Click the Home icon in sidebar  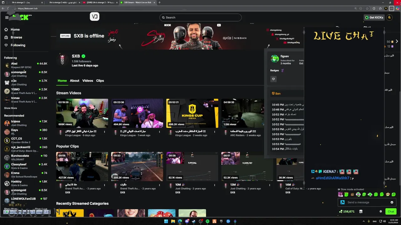[x=6, y=29]
